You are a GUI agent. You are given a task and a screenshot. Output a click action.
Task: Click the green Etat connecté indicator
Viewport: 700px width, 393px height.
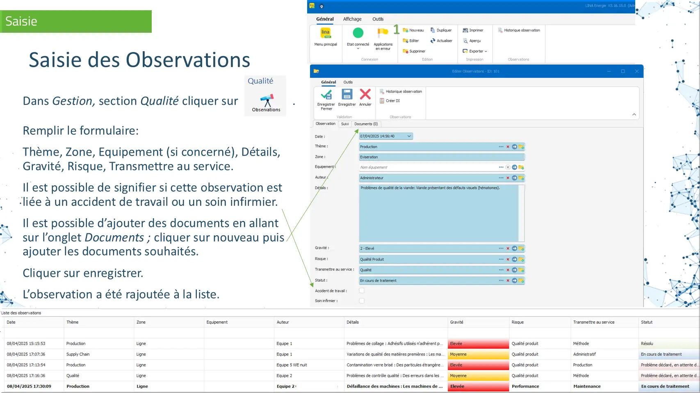pos(358,33)
